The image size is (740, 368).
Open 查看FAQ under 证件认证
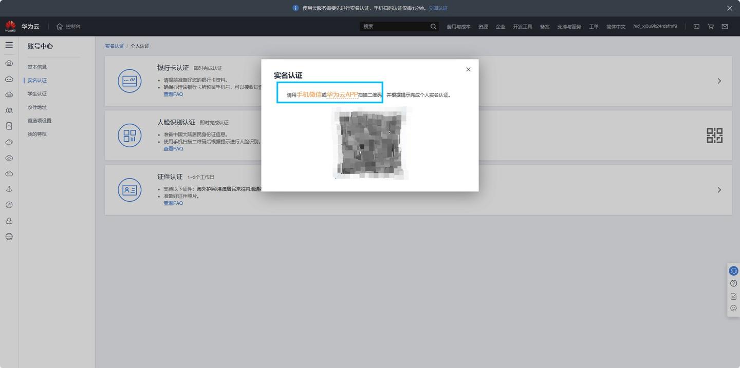173,203
